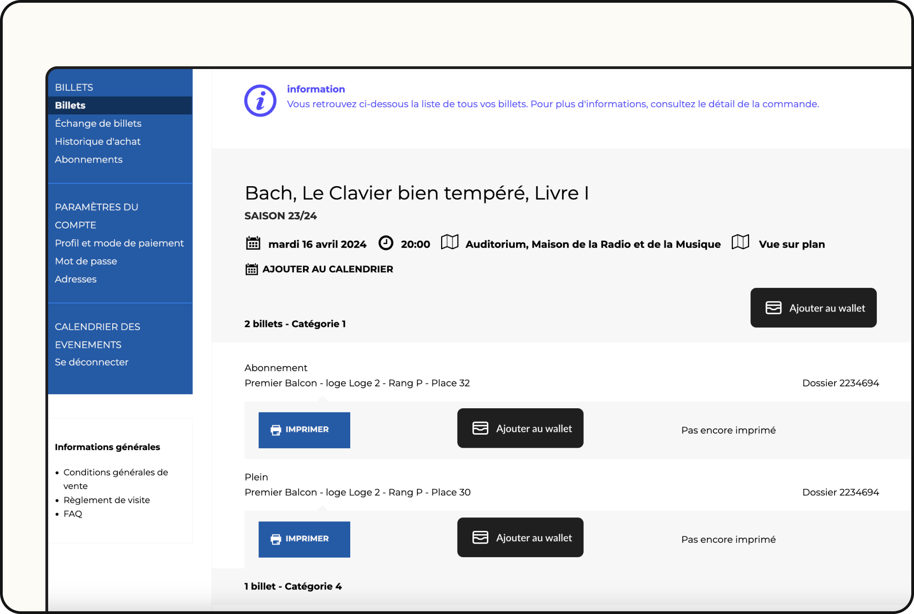Click the calendar icon beside mardi 16 avril 2024
This screenshot has width=914, height=614.
coord(253,243)
